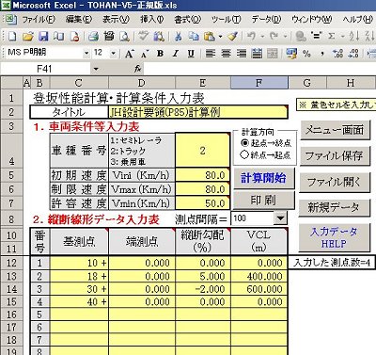Create a new workbook with toolbar icon
Image resolution: width=376 pixels, height=355 pixels.
pyautogui.click(x=12, y=37)
